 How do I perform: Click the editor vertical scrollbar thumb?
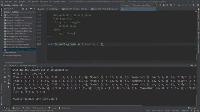click(197, 57)
